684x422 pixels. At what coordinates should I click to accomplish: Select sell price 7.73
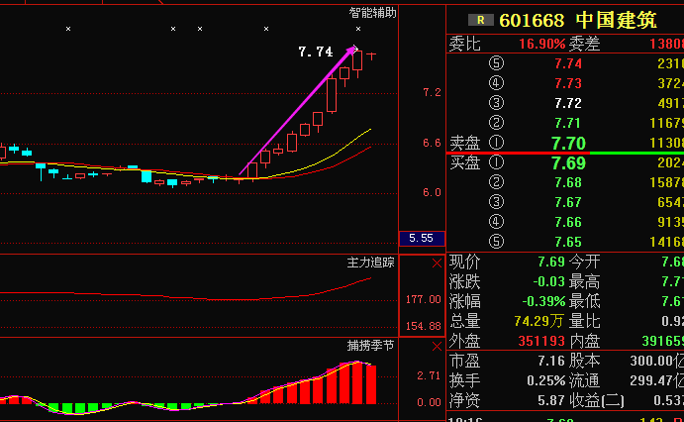click(x=568, y=83)
